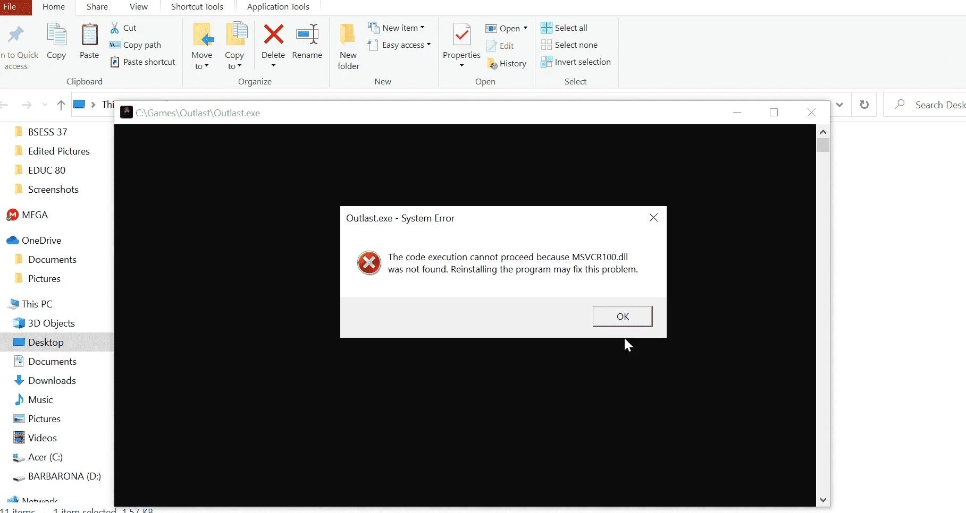The width and height of the screenshot is (966, 513).
Task: Open the Acer (C:) drive
Action: pyautogui.click(x=38, y=457)
